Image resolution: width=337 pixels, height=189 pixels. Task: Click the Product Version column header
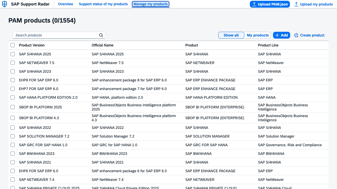[32, 45]
